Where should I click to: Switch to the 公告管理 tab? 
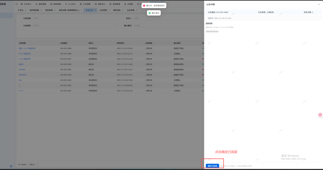[103, 10]
